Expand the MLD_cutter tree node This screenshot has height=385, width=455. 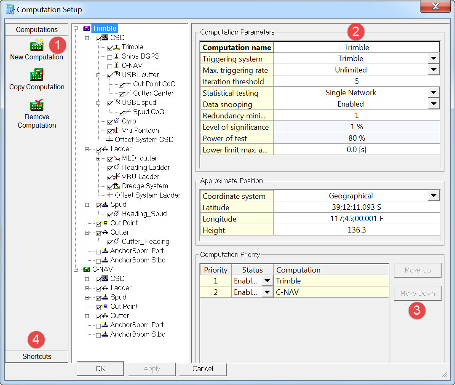point(99,158)
